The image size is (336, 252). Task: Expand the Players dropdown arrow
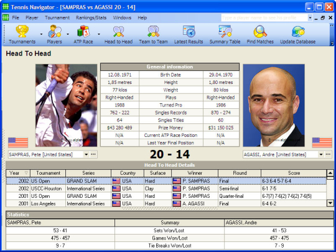pos(68,34)
